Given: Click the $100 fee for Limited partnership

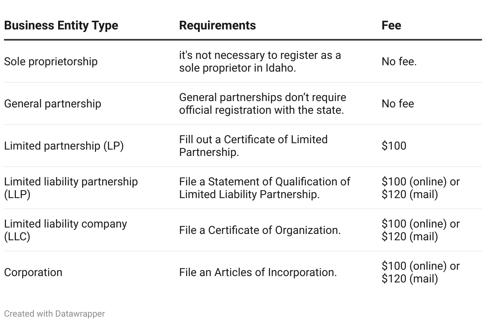Looking at the screenshot, I should [x=394, y=146].
